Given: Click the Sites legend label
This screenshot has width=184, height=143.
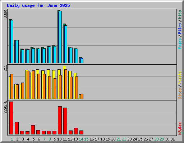Looking at the screenshot, I should (x=180, y=94).
